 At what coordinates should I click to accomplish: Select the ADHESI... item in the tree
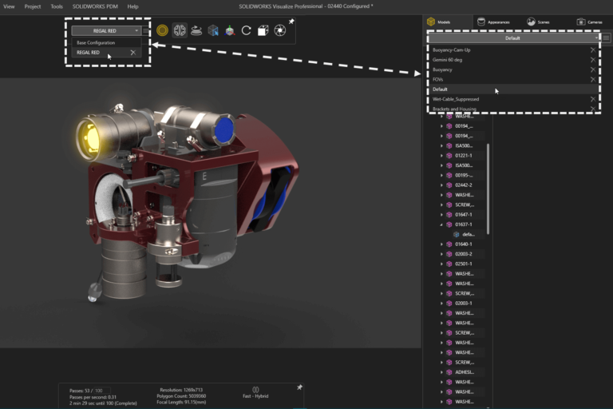465,372
